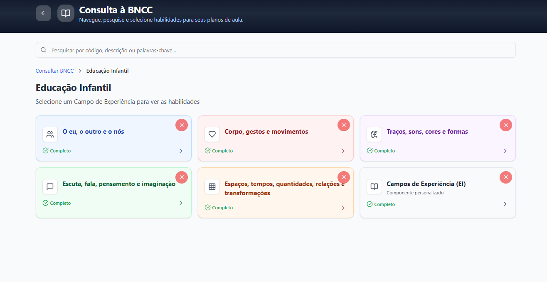This screenshot has width=547, height=282.
Task: Click the Navegue, pesquise e selecione header subtitle
Action: [161, 20]
